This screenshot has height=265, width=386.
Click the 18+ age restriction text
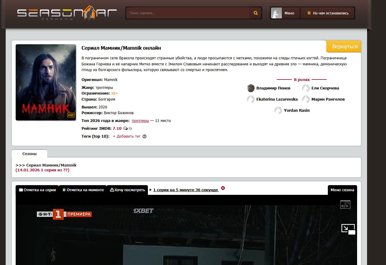115,93
